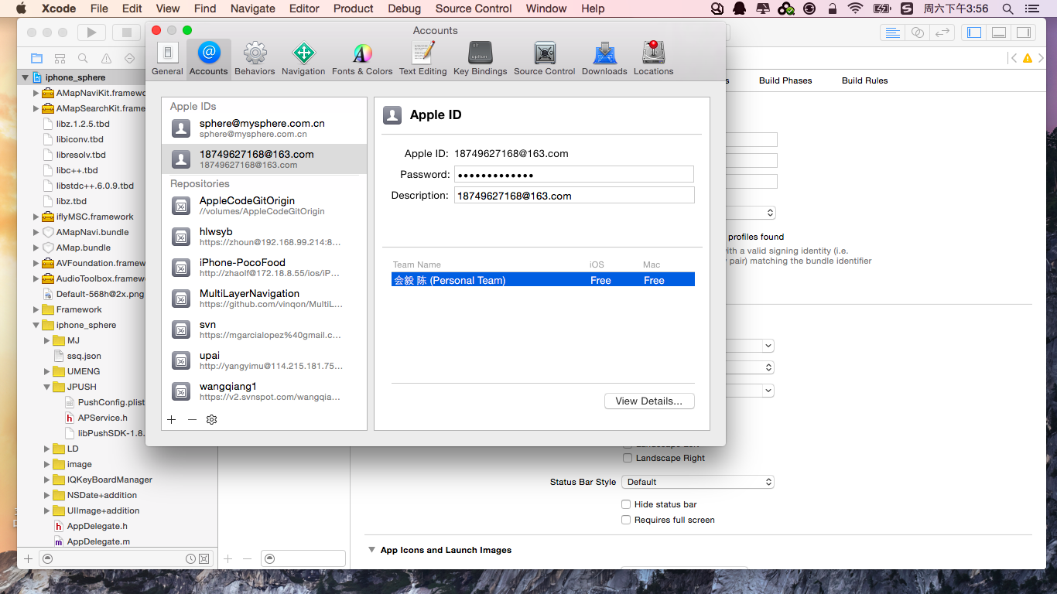Select the MultiLayerNavigation repository
The image size is (1057, 594).
(264, 298)
